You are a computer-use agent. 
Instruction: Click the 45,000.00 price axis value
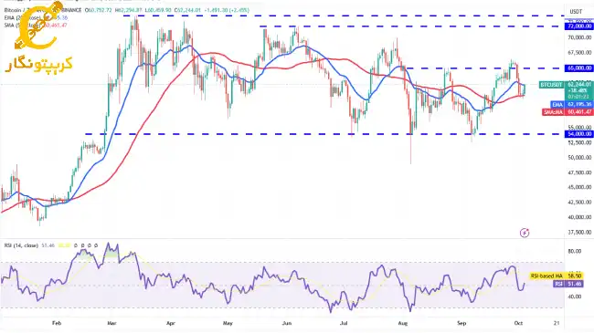point(579,187)
